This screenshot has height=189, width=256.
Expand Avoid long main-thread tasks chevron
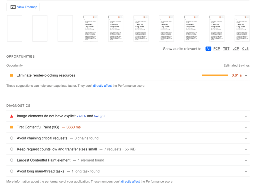[x=246, y=171]
